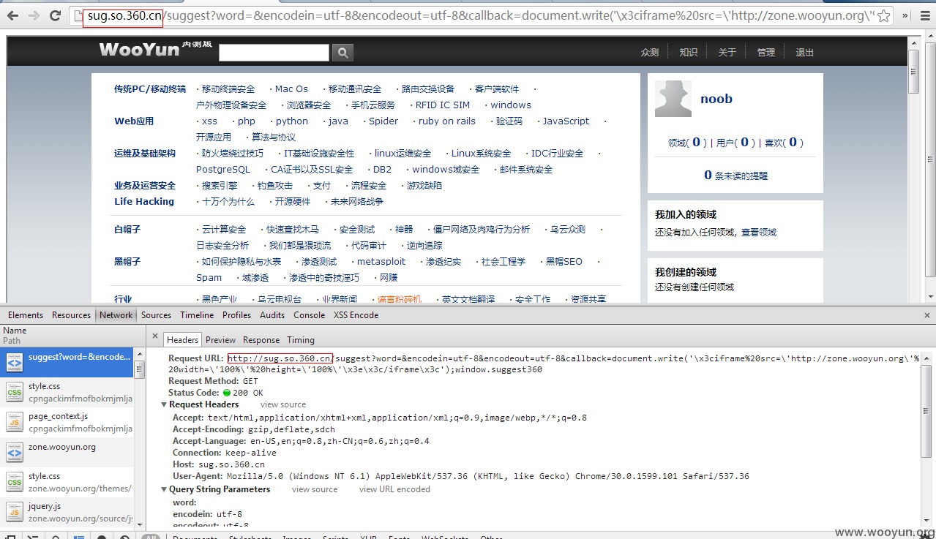Open the Life Hacking section link
Viewport: 936px width, 539px height.
point(144,202)
